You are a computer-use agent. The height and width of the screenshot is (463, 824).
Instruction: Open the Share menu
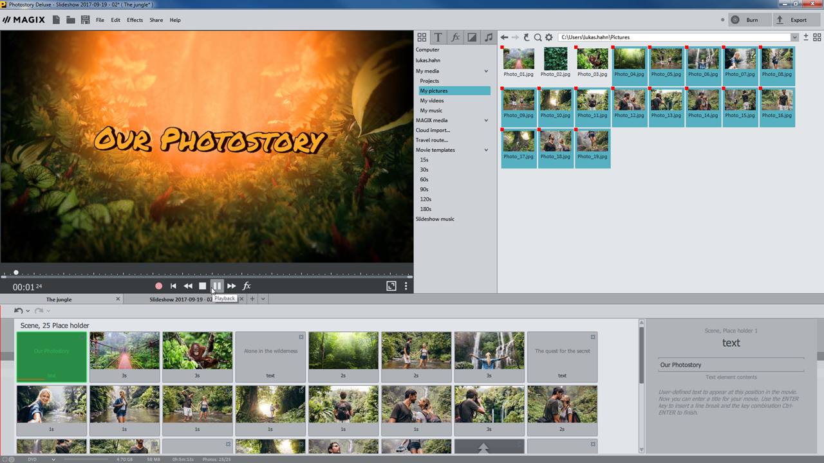pyautogui.click(x=156, y=20)
